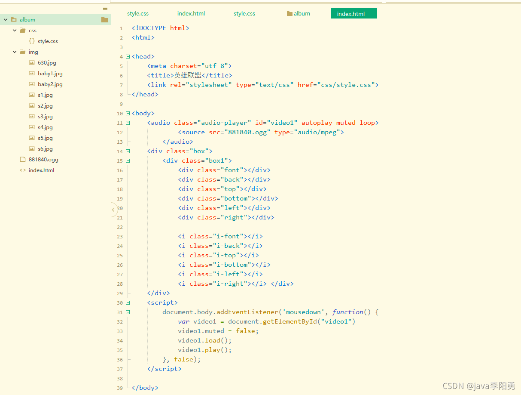The image size is (521, 395).
Task: Click the curly-braces icon of style.css
Action: 32,41
